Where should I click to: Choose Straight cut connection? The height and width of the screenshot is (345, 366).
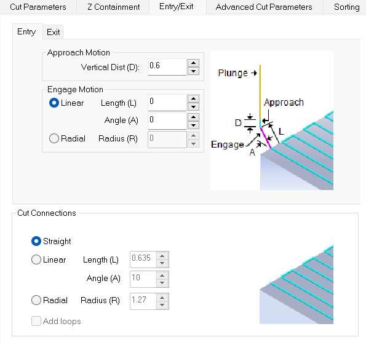(36, 241)
